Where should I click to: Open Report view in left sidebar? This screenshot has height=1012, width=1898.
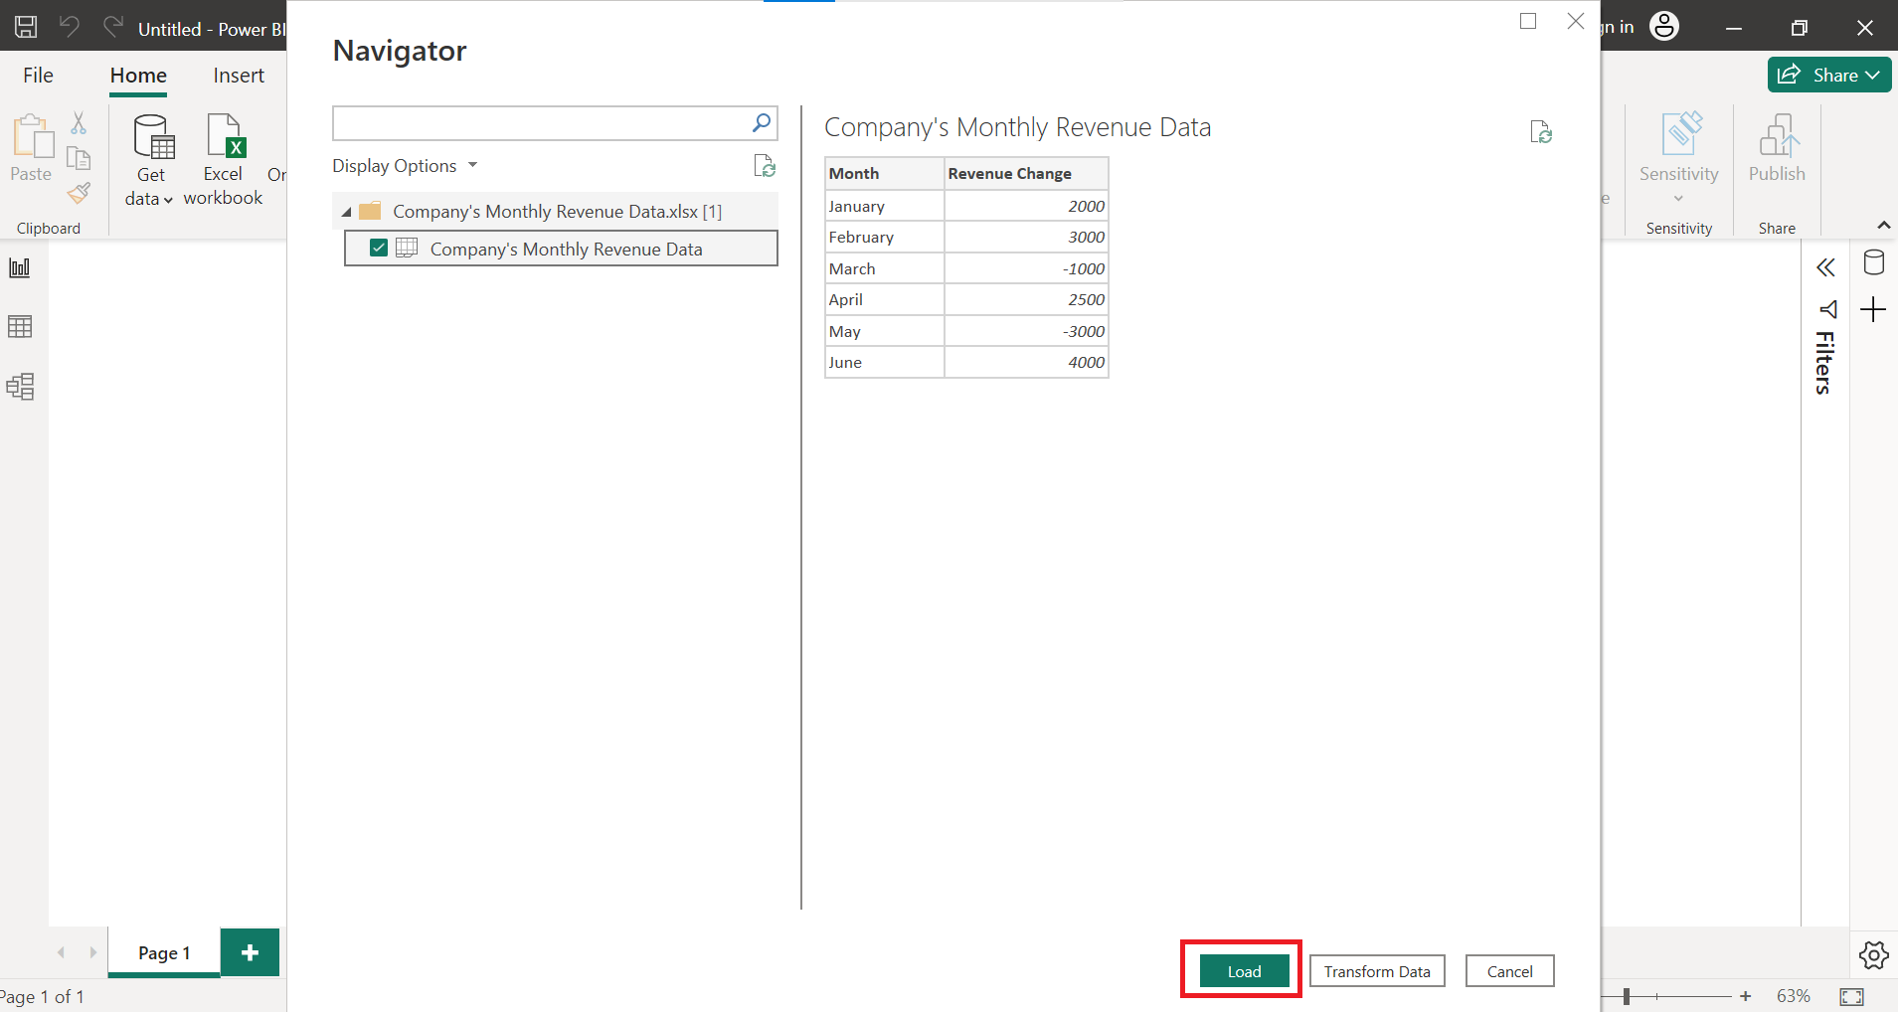click(x=20, y=267)
